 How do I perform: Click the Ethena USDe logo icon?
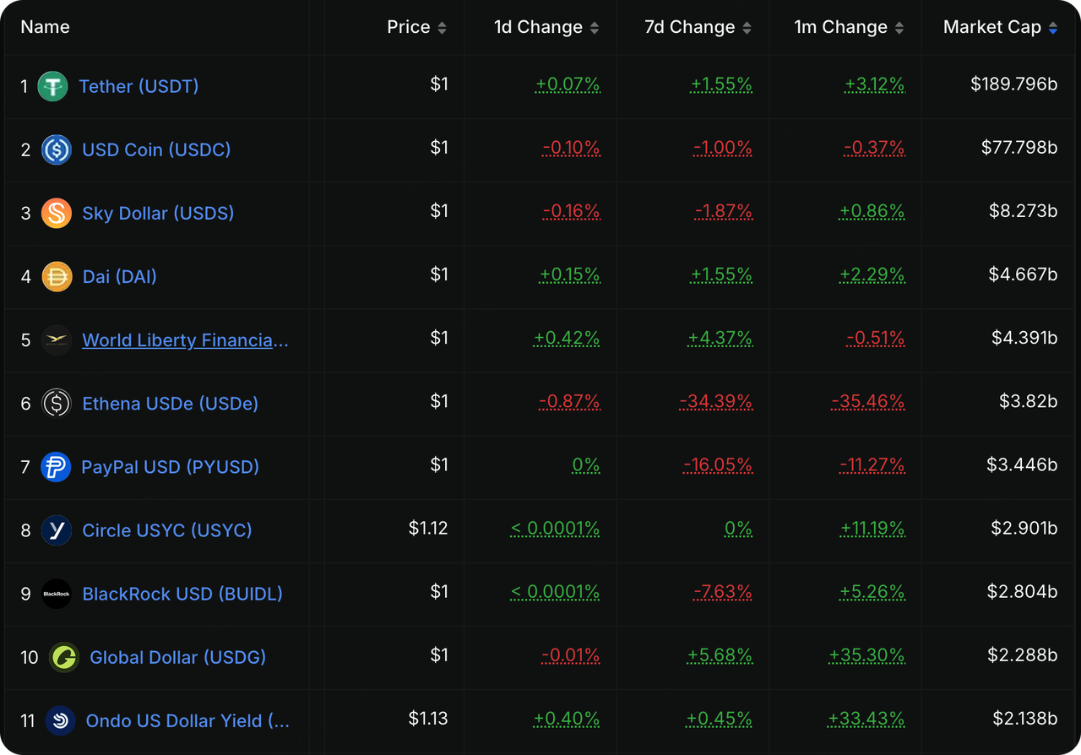click(x=57, y=404)
